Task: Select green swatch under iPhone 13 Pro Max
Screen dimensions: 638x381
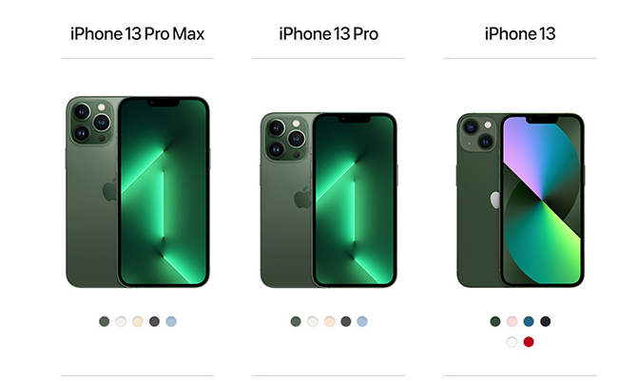Action: (x=105, y=322)
